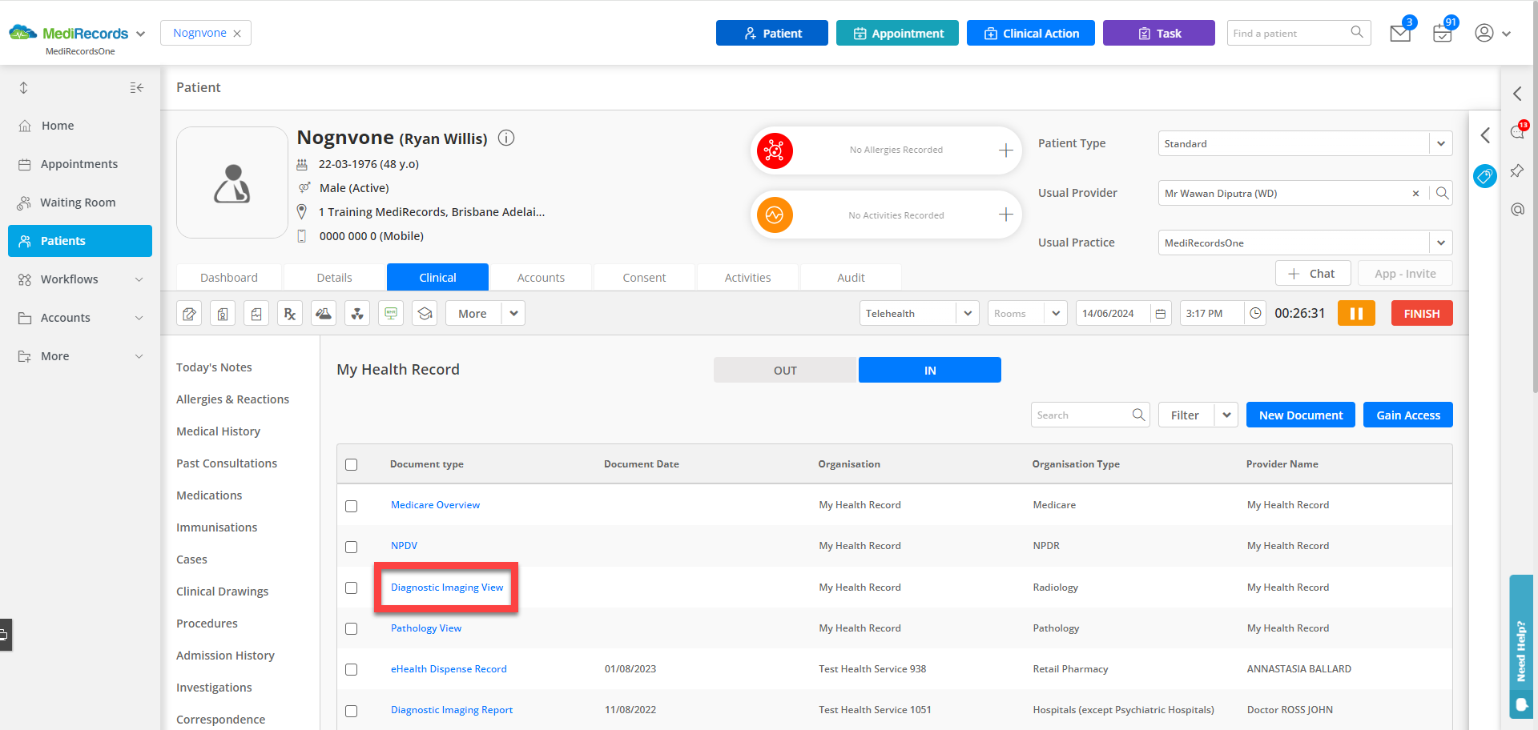Expand the Filter dropdown arrow
Screen dimensions: 1538x730
click(x=1226, y=415)
